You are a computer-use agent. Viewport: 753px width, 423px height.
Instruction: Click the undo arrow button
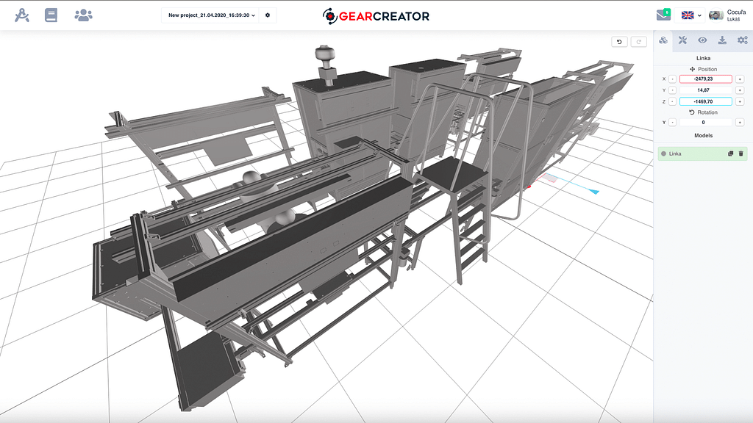619,42
